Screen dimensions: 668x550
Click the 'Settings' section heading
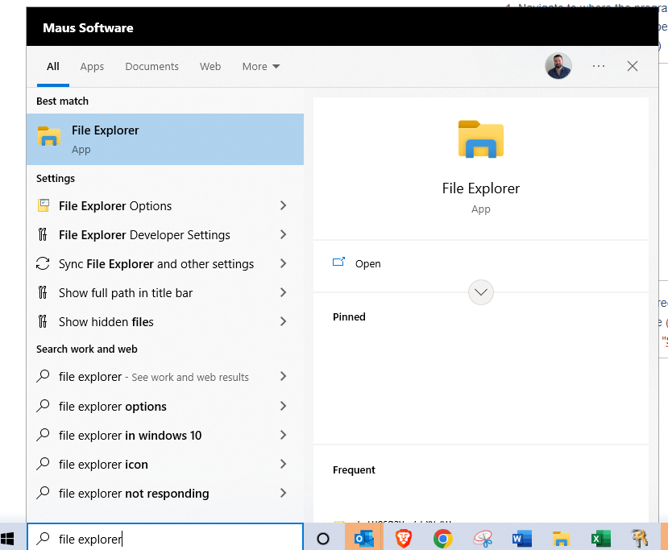pyautogui.click(x=56, y=178)
